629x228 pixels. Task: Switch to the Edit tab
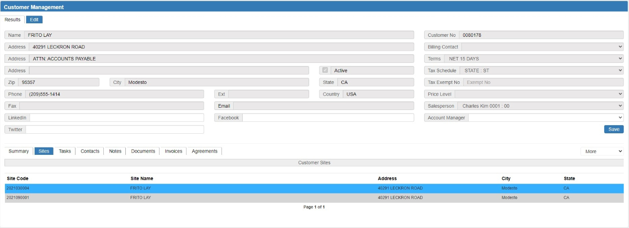coord(34,20)
